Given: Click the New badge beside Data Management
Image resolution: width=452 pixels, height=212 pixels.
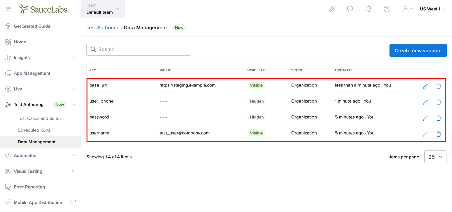Looking at the screenshot, I should (x=179, y=28).
